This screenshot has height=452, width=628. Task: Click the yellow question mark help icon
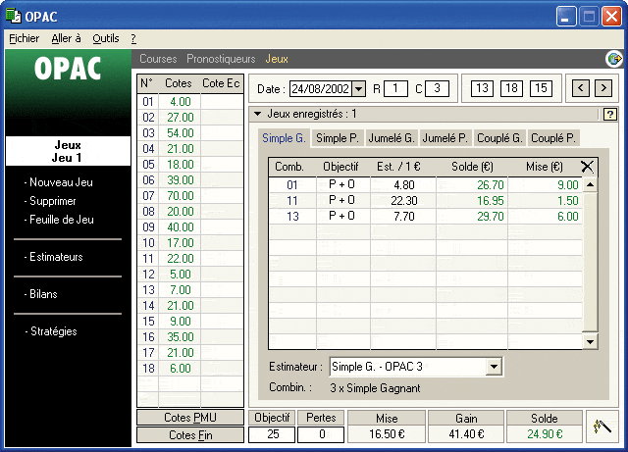pos(609,115)
